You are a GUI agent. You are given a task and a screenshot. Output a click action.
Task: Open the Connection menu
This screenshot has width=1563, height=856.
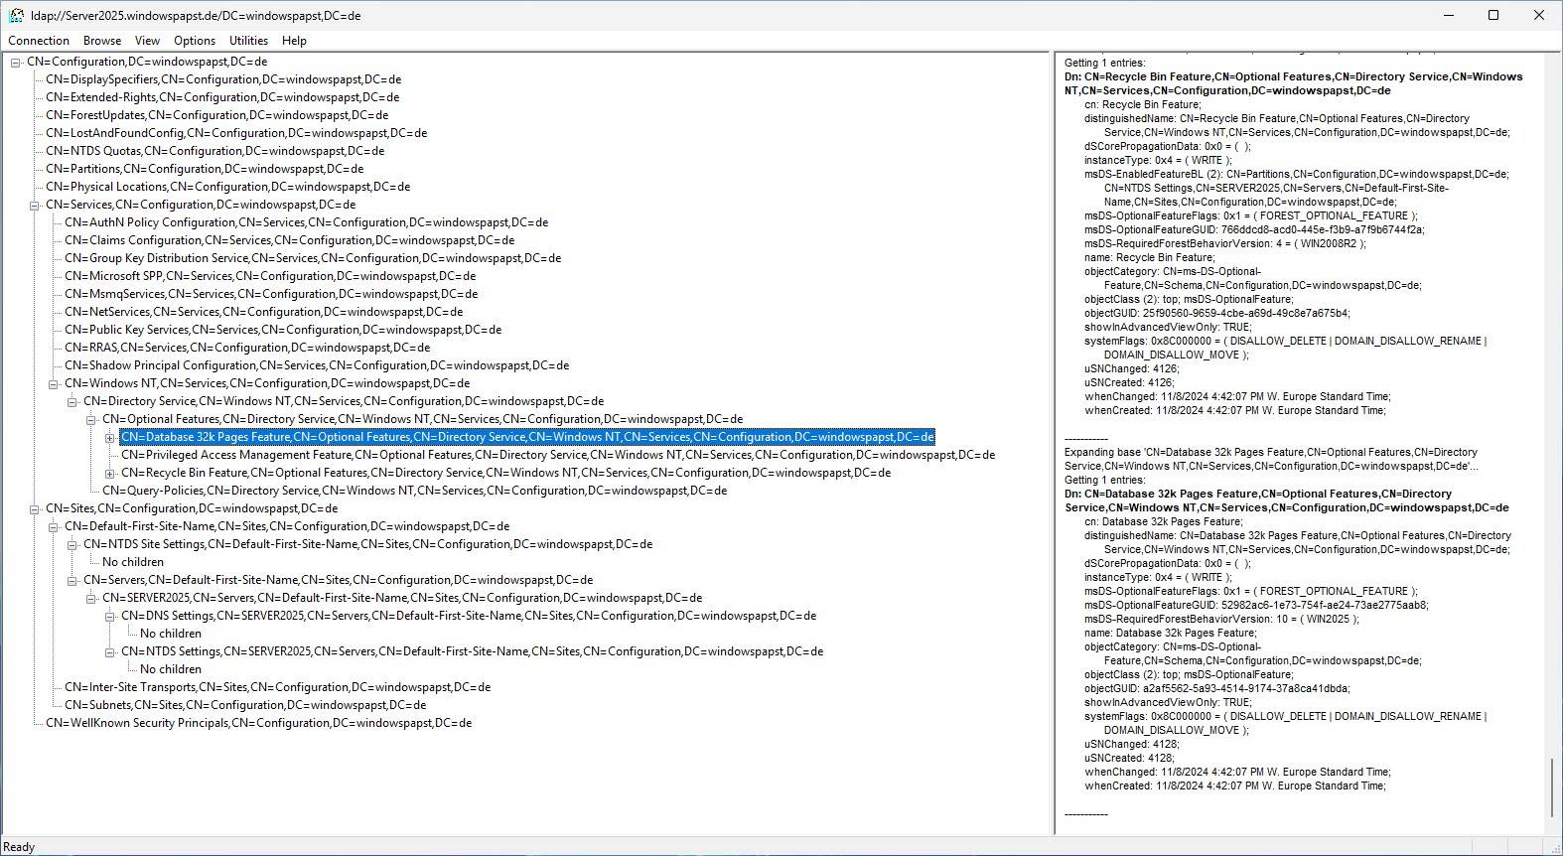click(39, 41)
